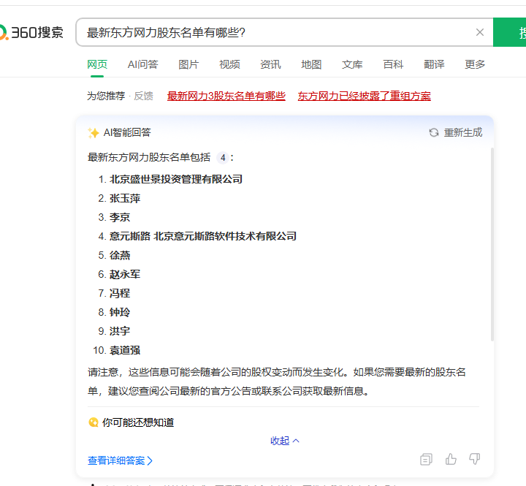Open the 地图 tab
The height and width of the screenshot is (486, 526).
311,64
